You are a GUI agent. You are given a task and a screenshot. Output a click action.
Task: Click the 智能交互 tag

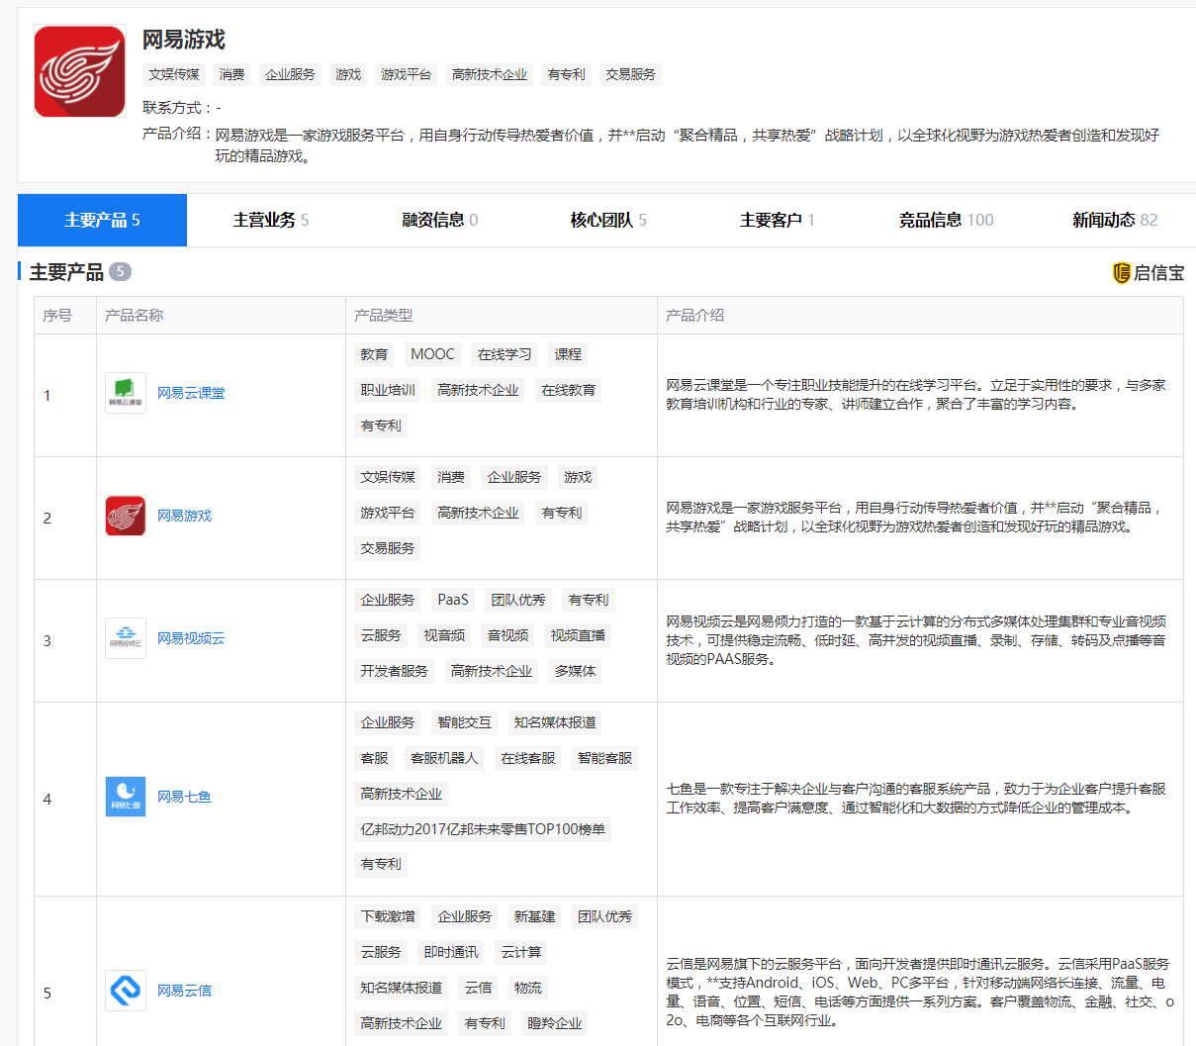point(464,722)
